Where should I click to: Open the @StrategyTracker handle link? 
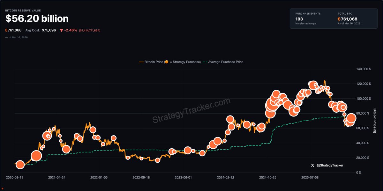[330, 165]
